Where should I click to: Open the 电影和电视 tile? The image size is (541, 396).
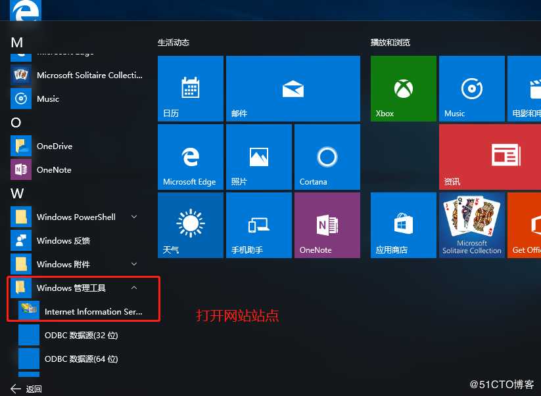(524, 89)
